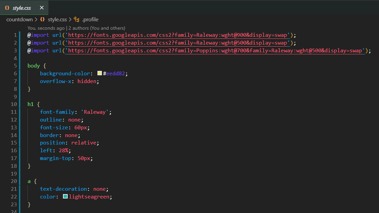Close the style.css editor tab
The width and height of the screenshot is (379, 213).
42,8
